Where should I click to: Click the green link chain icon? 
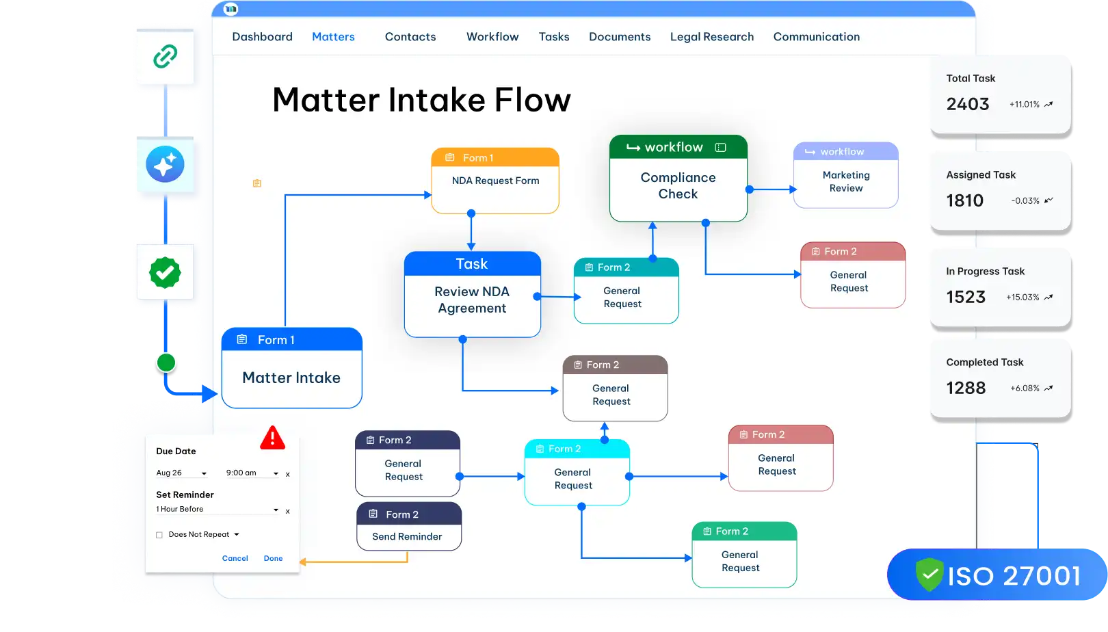point(166,56)
